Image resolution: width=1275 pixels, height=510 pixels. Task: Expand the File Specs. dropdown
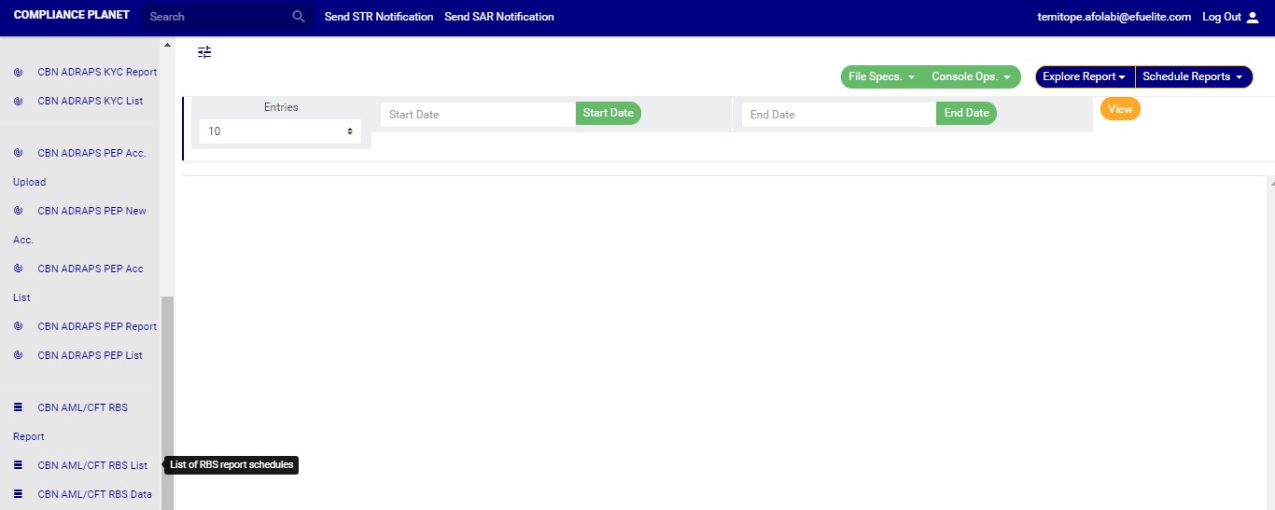(x=881, y=77)
